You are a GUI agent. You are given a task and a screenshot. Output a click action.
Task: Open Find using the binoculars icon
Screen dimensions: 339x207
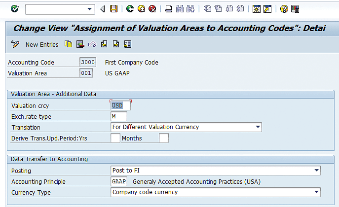pyautogui.click(x=180, y=9)
